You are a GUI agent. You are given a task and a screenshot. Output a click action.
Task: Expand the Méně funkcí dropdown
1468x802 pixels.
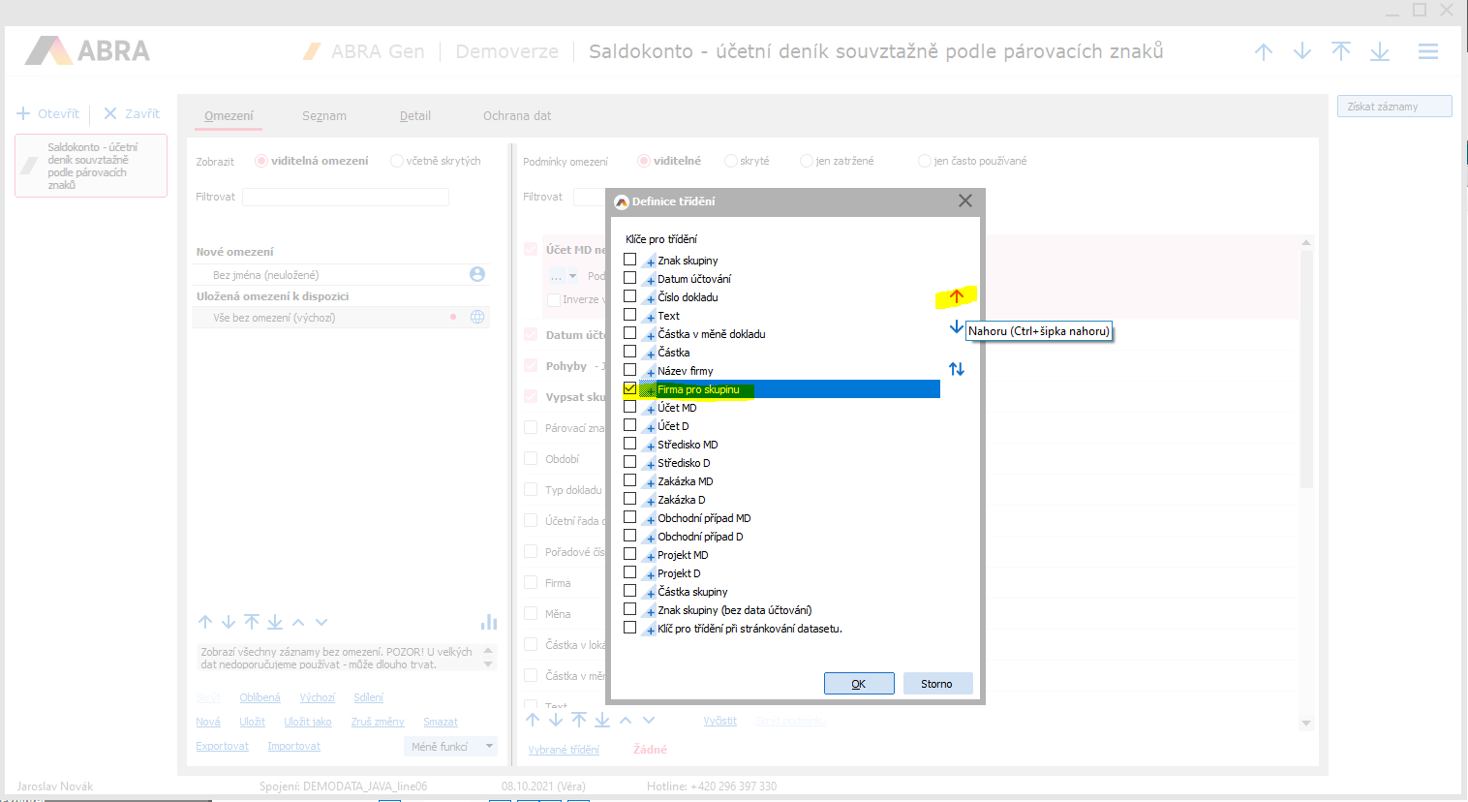click(451, 746)
